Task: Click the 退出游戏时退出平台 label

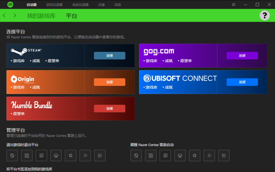Action: click(22, 145)
